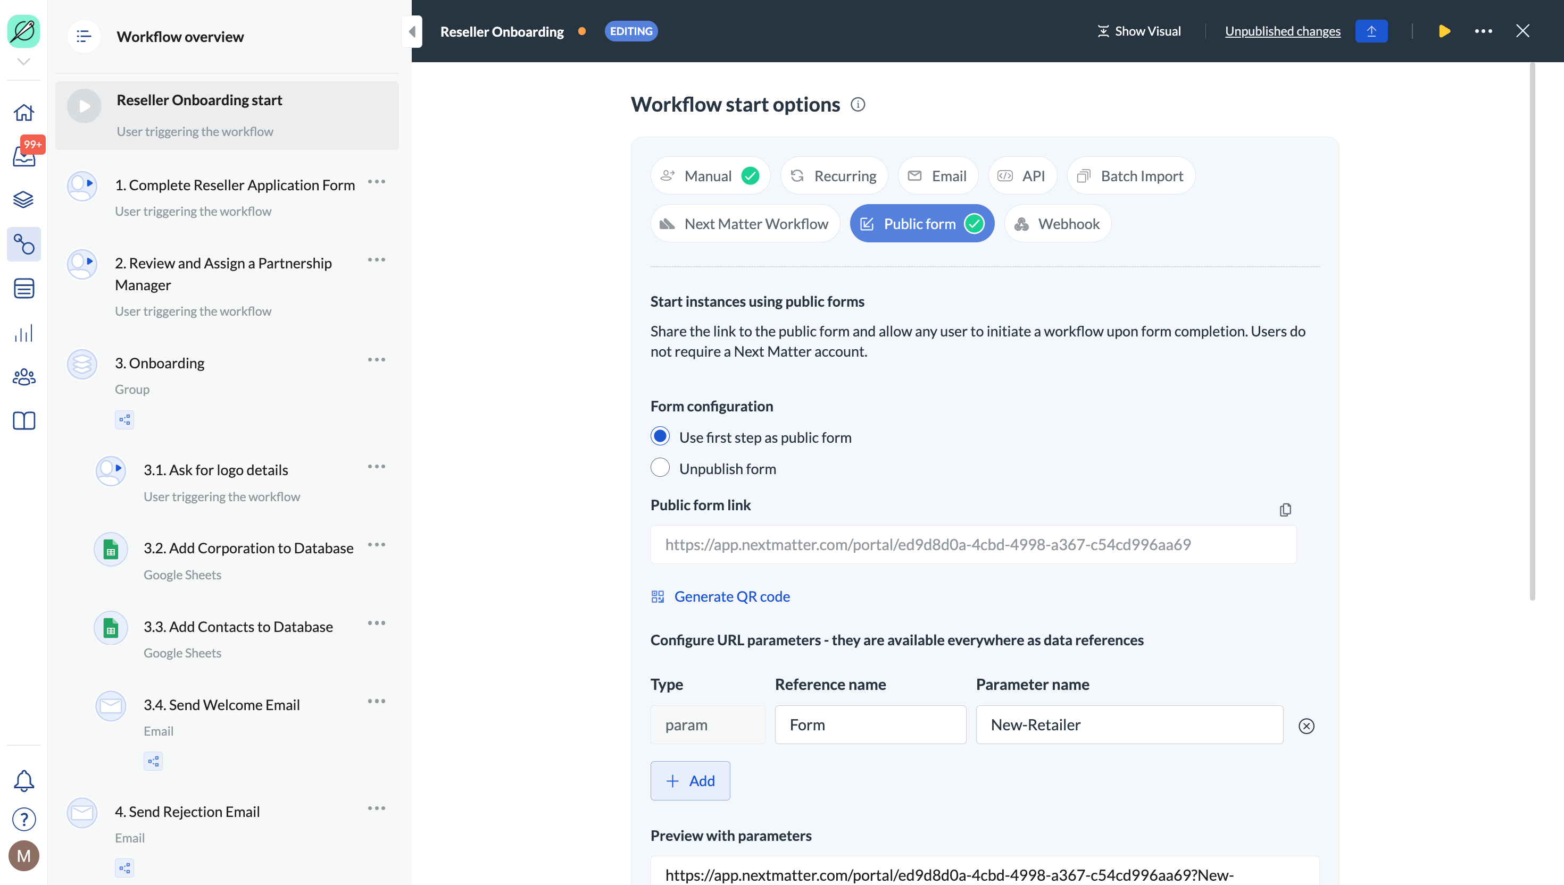
Task: Open the inbox with 99+ badge
Action: (24, 156)
